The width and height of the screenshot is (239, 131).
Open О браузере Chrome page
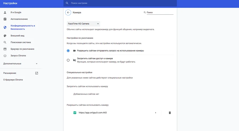13,80
